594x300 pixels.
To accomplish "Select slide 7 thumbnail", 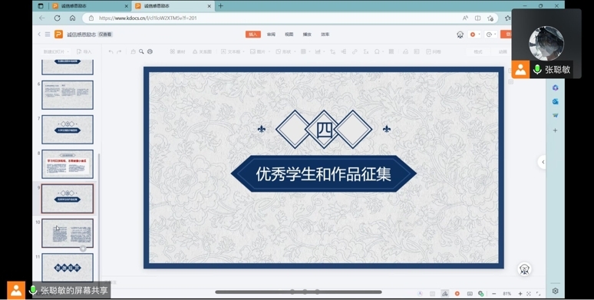I will pos(68,130).
